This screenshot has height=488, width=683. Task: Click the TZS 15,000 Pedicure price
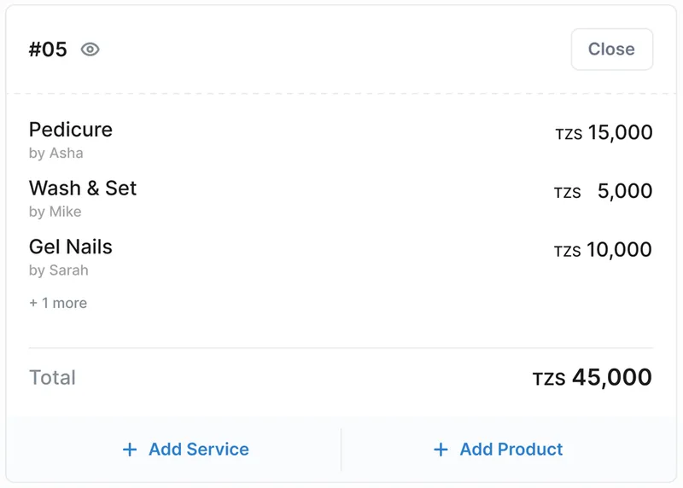pyautogui.click(x=604, y=132)
